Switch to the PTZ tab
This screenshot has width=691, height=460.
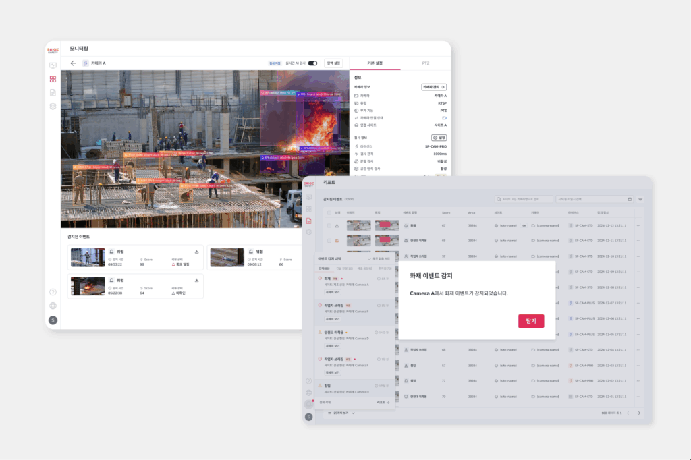[425, 63]
